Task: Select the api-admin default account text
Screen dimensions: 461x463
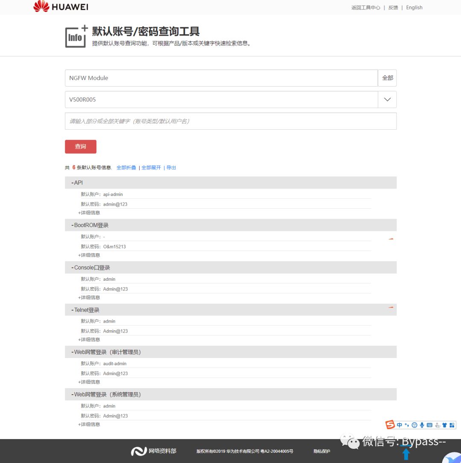Action: tap(113, 194)
